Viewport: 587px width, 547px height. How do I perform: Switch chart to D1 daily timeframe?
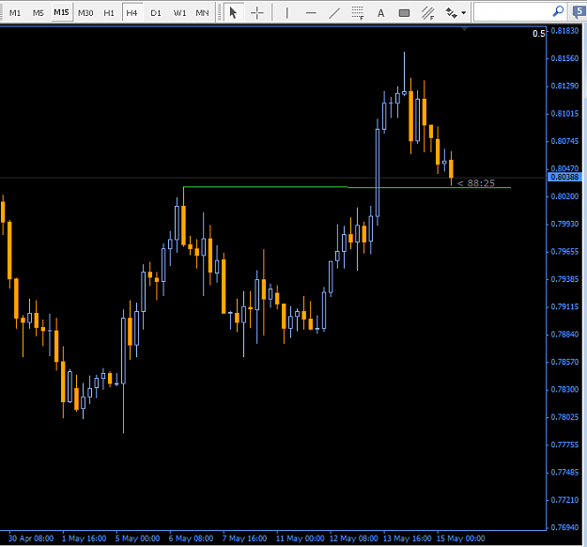click(x=155, y=13)
